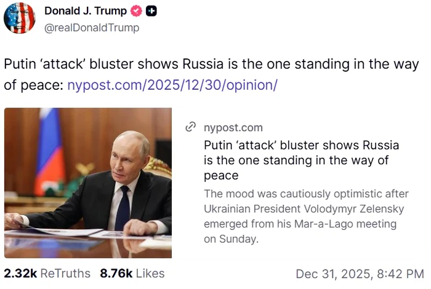The image size is (431, 289).
Task: Click the Likes label
Action: pyautogui.click(x=150, y=273)
